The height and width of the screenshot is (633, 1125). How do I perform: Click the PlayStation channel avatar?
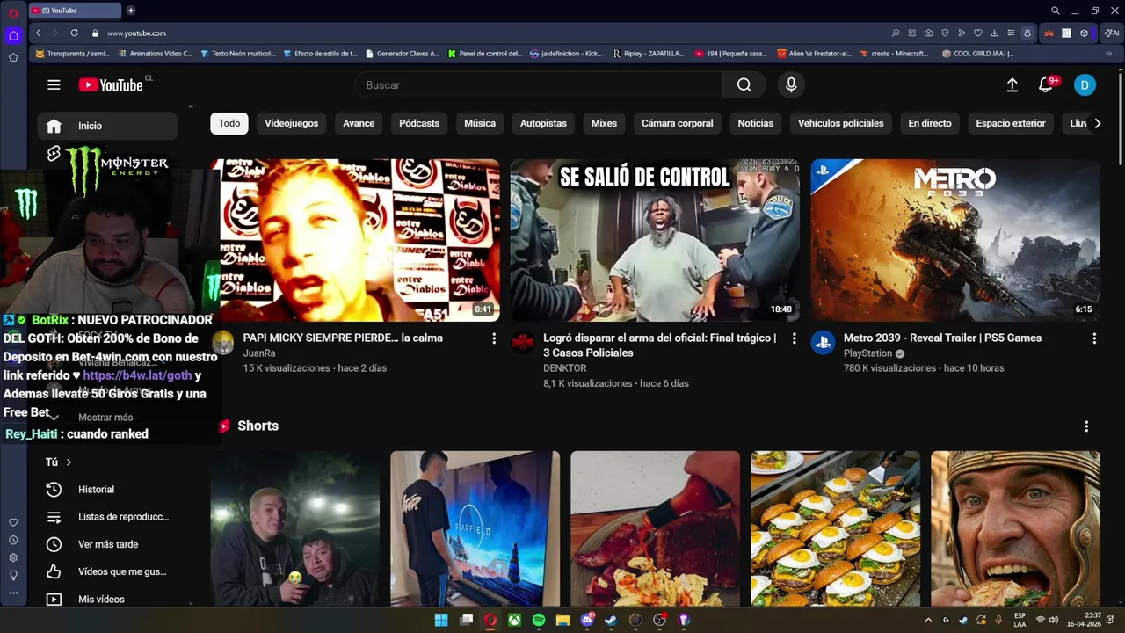823,343
